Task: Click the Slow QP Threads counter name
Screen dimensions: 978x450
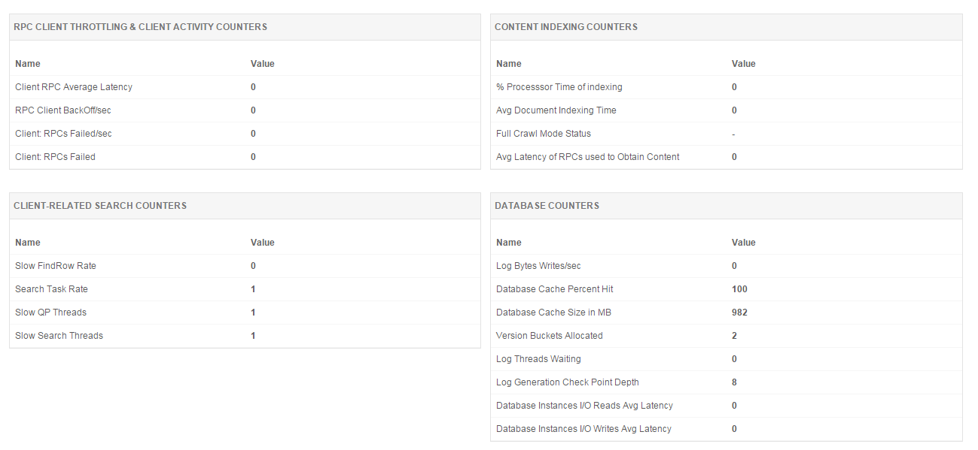Action: (x=51, y=313)
